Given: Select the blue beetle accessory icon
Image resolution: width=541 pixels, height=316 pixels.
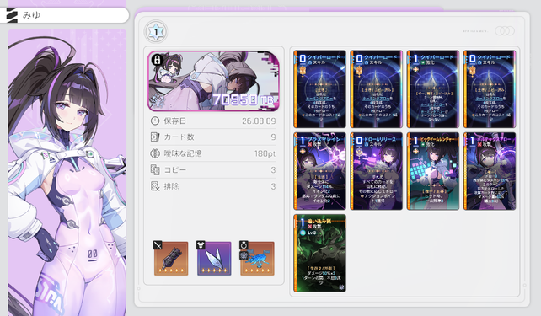Looking at the screenshot, I should (257, 259).
